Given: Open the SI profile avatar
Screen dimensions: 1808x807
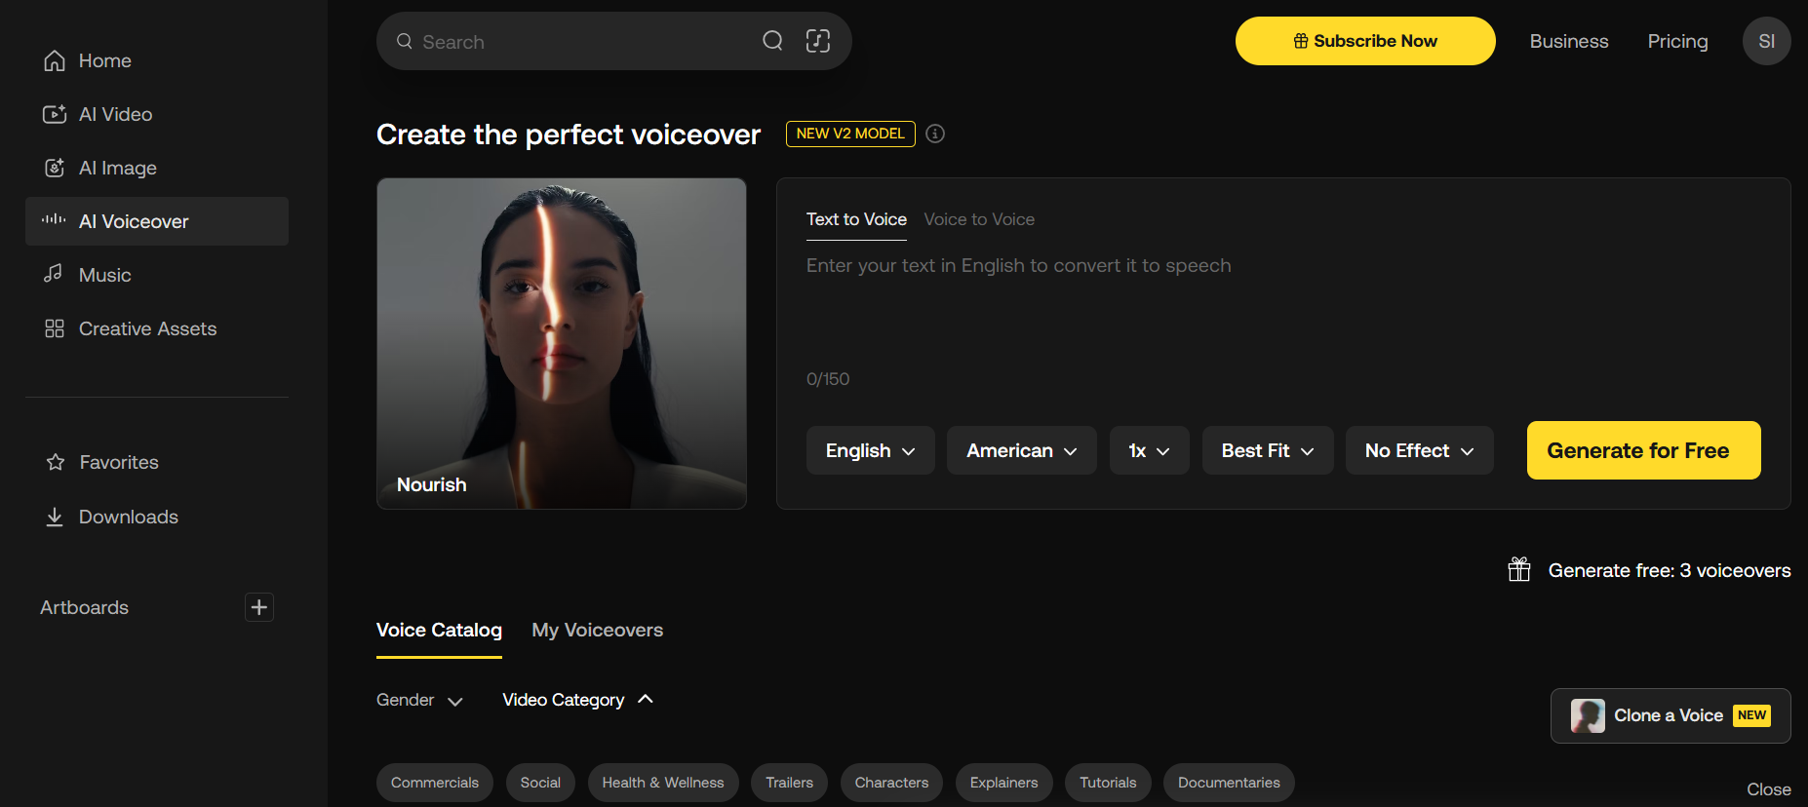Looking at the screenshot, I should (x=1766, y=41).
